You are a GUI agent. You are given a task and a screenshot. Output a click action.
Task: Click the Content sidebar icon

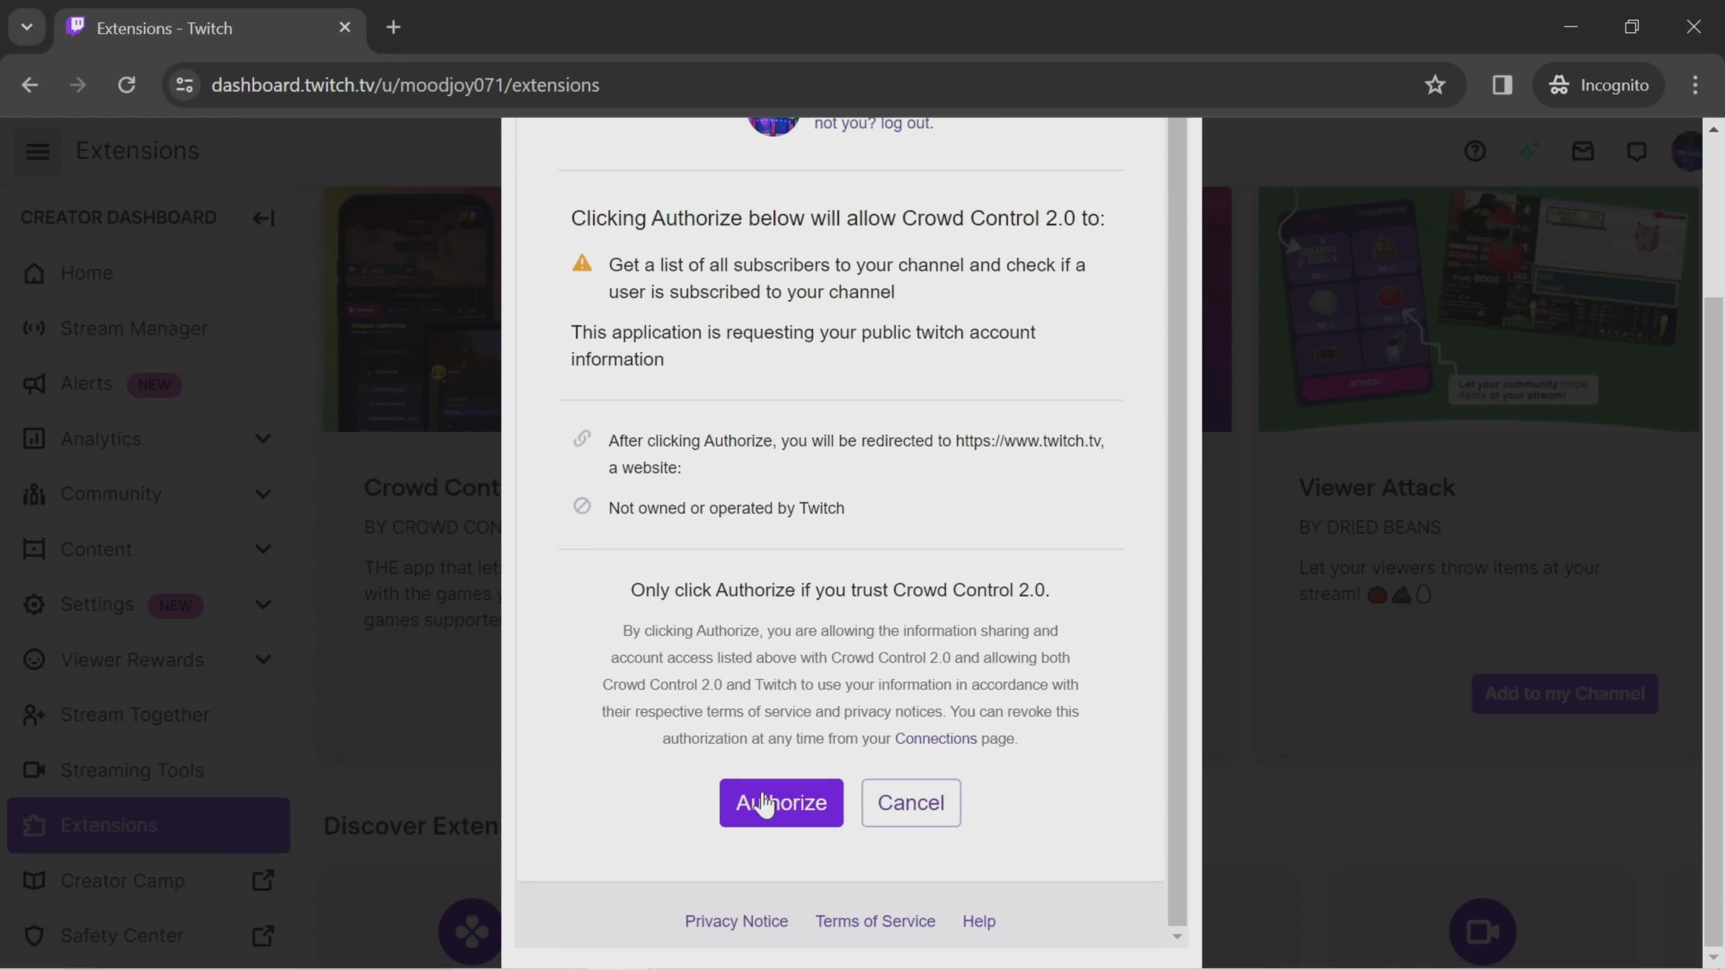click(31, 548)
